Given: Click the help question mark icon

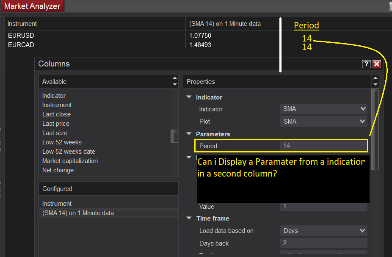Looking at the screenshot, I should [367, 64].
